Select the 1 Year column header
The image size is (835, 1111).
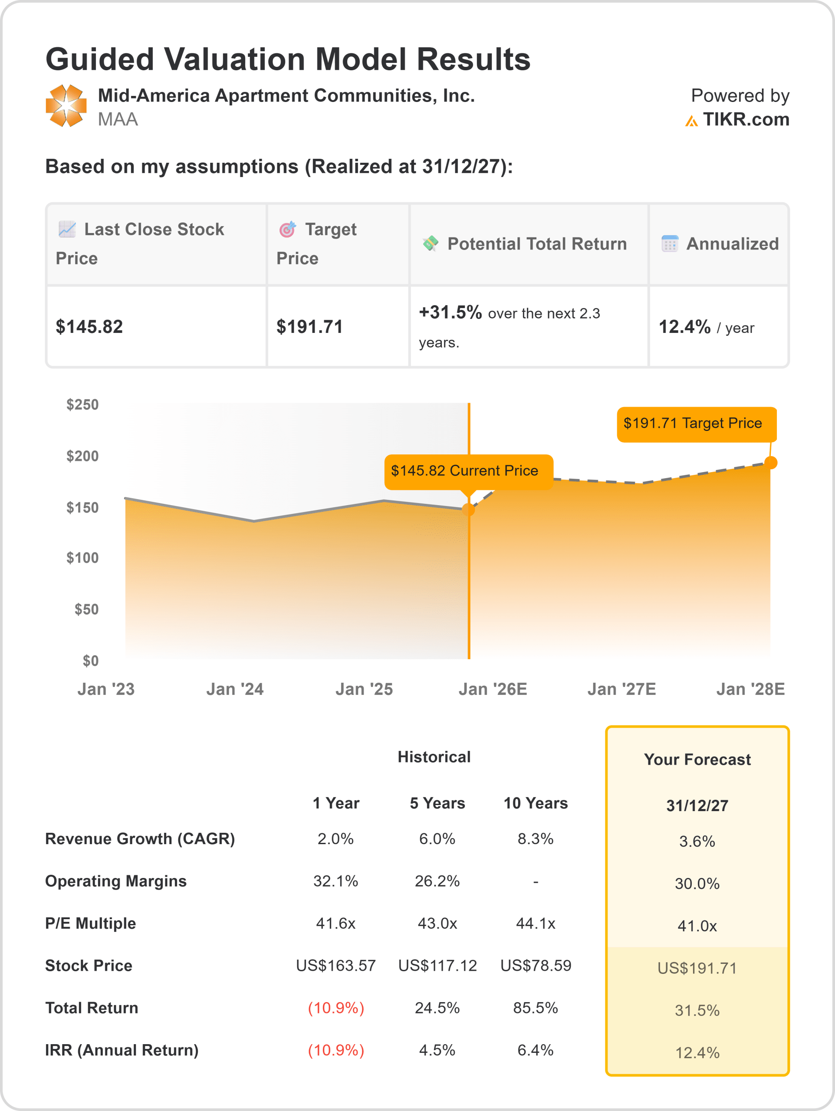[335, 803]
